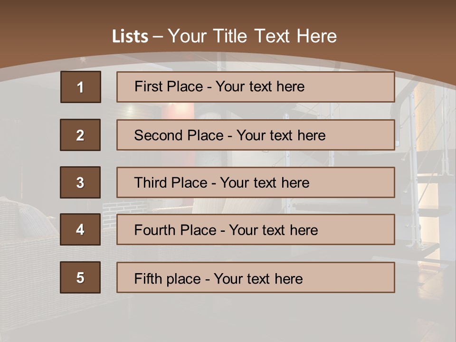This screenshot has height=342, width=456.
Task: Select the number 2 brown square
Action: (80, 135)
